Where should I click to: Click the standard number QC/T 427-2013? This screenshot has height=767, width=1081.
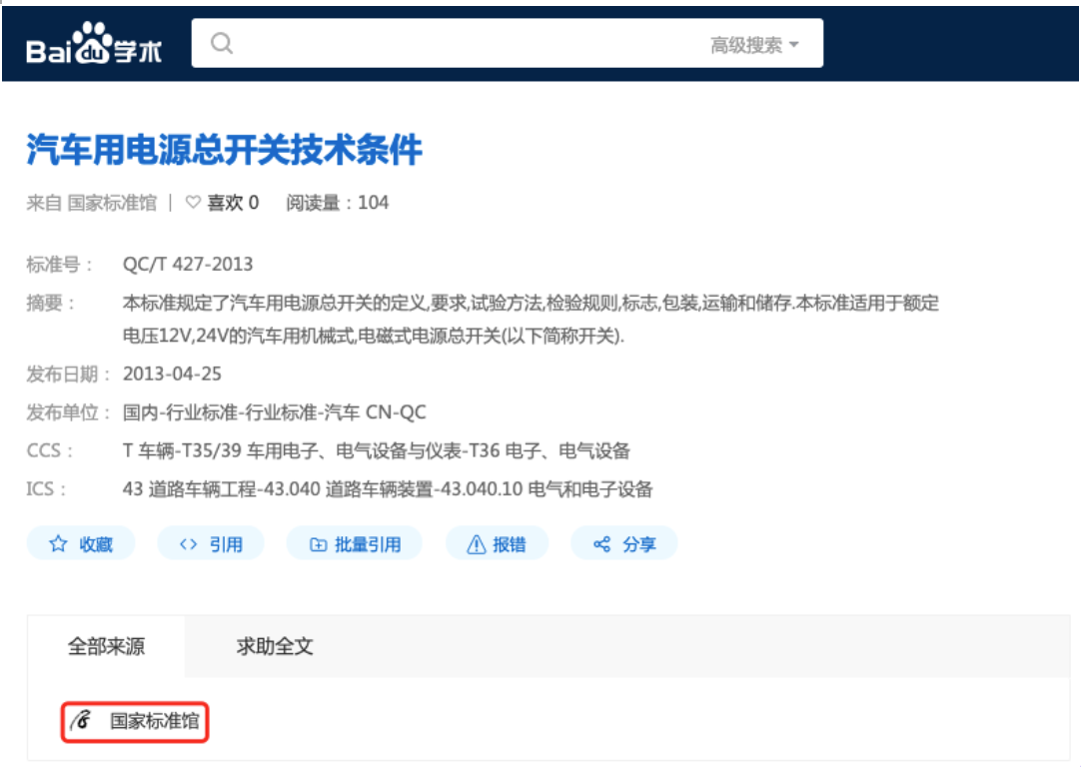[x=188, y=265]
